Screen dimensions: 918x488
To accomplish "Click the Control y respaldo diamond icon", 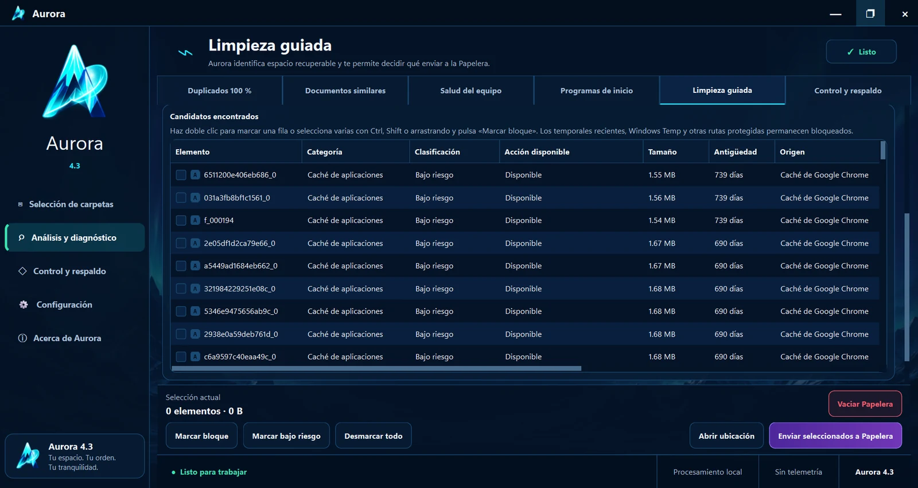I will pyautogui.click(x=22, y=271).
